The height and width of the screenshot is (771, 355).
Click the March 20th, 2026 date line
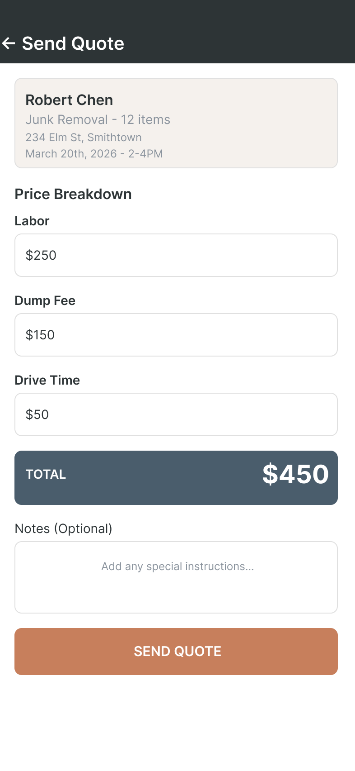coord(94,154)
